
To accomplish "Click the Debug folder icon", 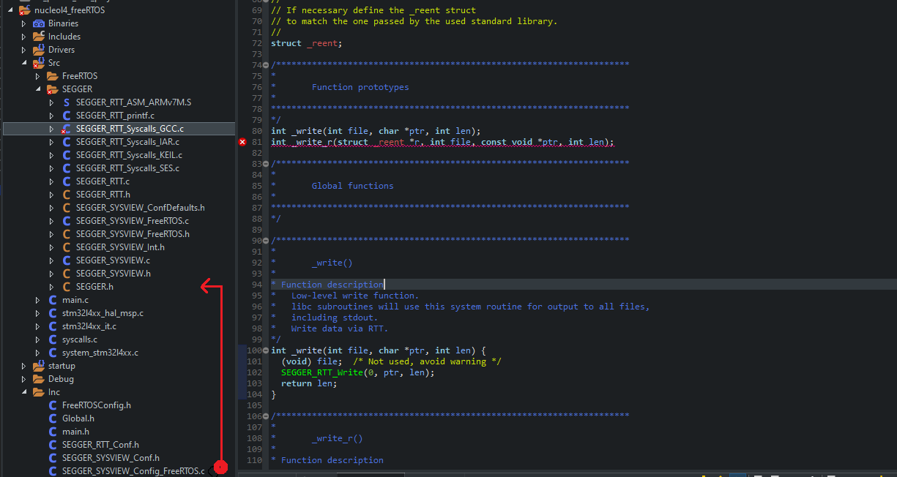I will pos(39,379).
